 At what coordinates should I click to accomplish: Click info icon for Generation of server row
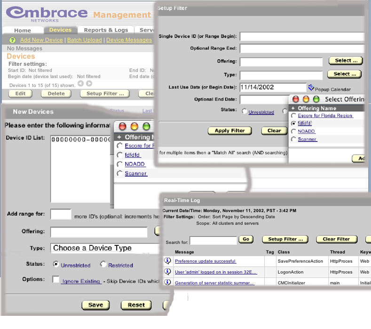click(167, 282)
